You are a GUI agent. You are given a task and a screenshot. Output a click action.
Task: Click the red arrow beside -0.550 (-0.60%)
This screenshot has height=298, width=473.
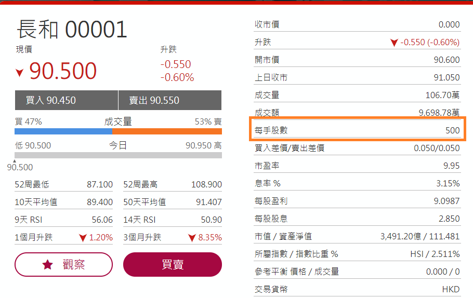pyautogui.click(x=394, y=43)
